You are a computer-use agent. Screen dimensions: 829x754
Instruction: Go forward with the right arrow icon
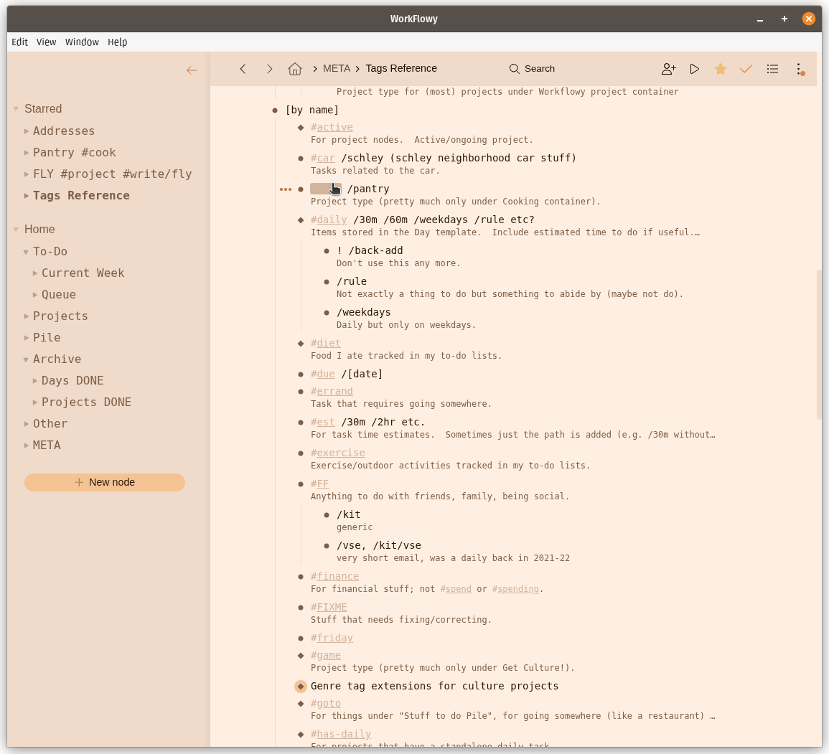[269, 69]
